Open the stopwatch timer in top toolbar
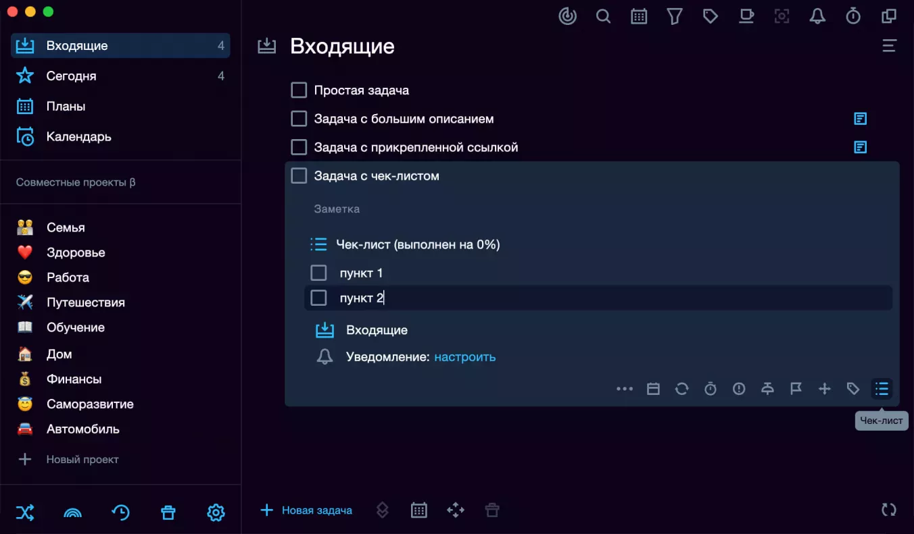 (x=853, y=16)
